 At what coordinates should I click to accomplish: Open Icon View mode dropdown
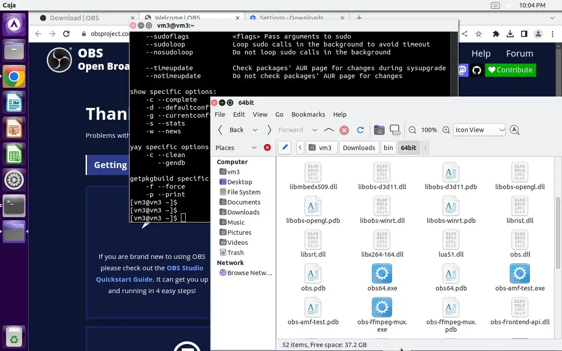479,130
